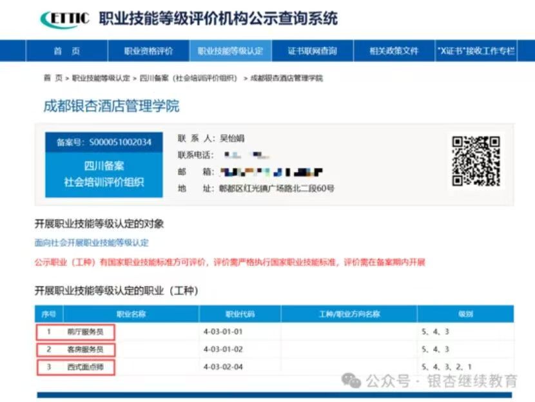535x402 pixels.
Task: Click the 开展职业技能等级认定的职业(工种) heading
Action: tap(117, 291)
